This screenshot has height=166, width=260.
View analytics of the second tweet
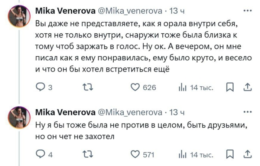tap(182, 155)
